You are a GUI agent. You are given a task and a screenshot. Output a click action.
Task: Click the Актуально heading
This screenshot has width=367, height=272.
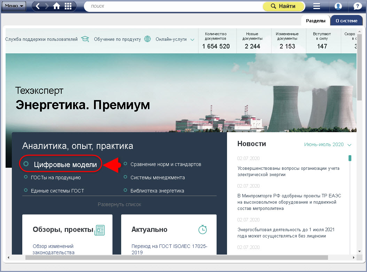click(149, 229)
